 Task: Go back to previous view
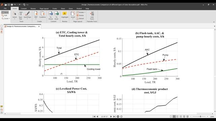click(x=118, y=117)
